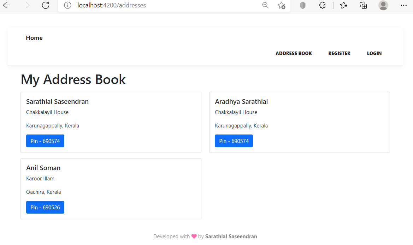Open the Collections icon
This screenshot has width=413, height=245.
point(363,5)
